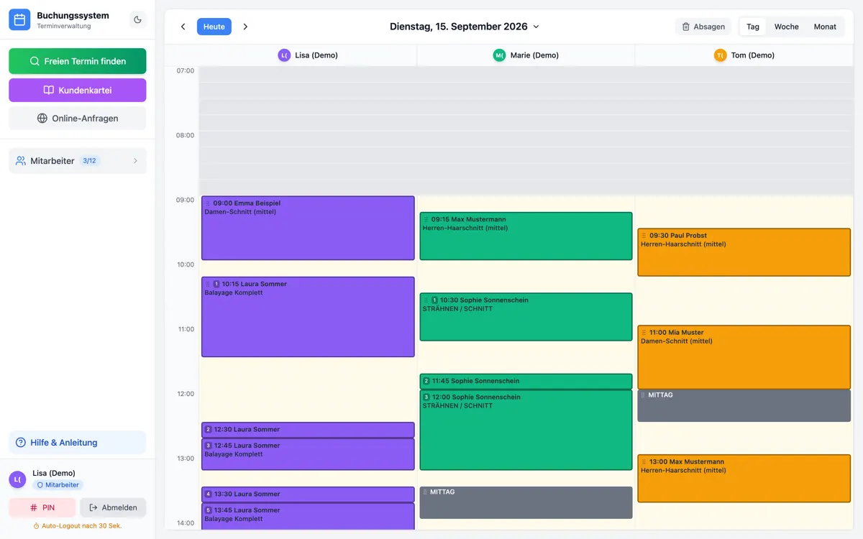The image size is (863, 539).
Task: Click drag handle on Paul Probst appointment
Action: pyautogui.click(x=644, y=236)
